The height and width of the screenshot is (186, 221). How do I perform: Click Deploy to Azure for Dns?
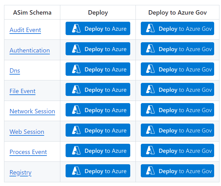pyautogui.click(x=98, y=69)
